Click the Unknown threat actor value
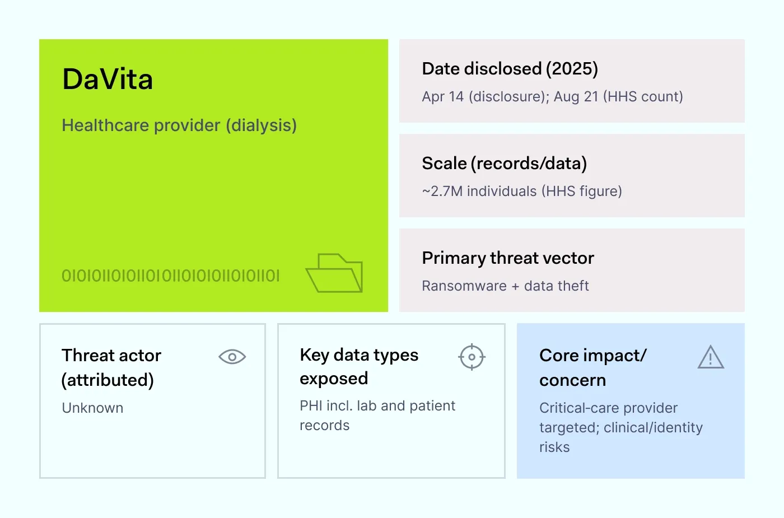The height and width of the screenshot is (518, 784). click(92, 408)
